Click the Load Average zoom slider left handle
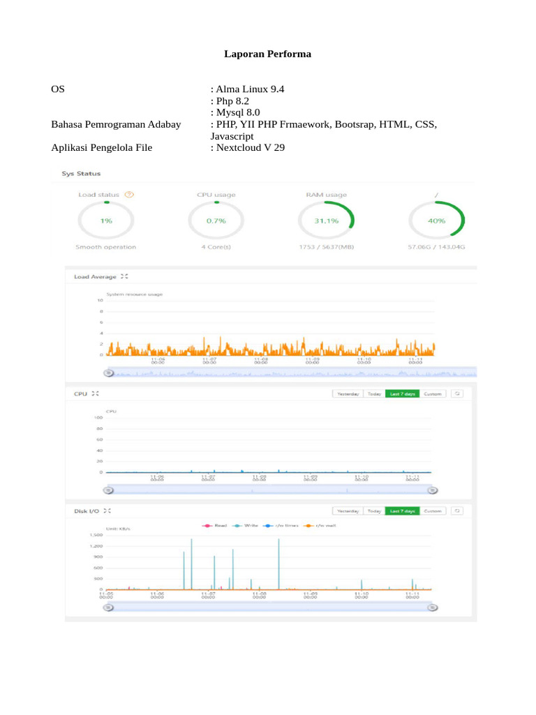 point(107,374)
